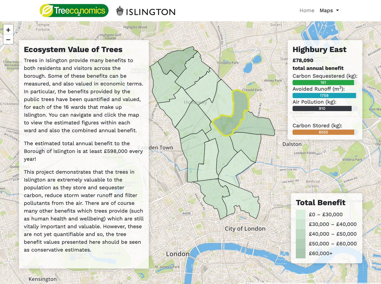381x284 pixels.
Task: Open the Maps dropdown menu
Action: (x=329, y=10)
